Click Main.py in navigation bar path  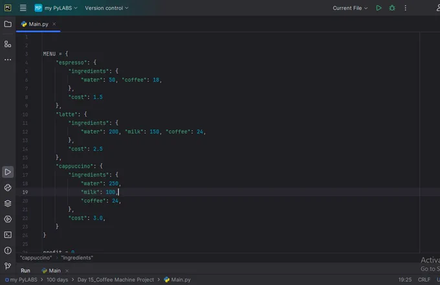[177, 280]
